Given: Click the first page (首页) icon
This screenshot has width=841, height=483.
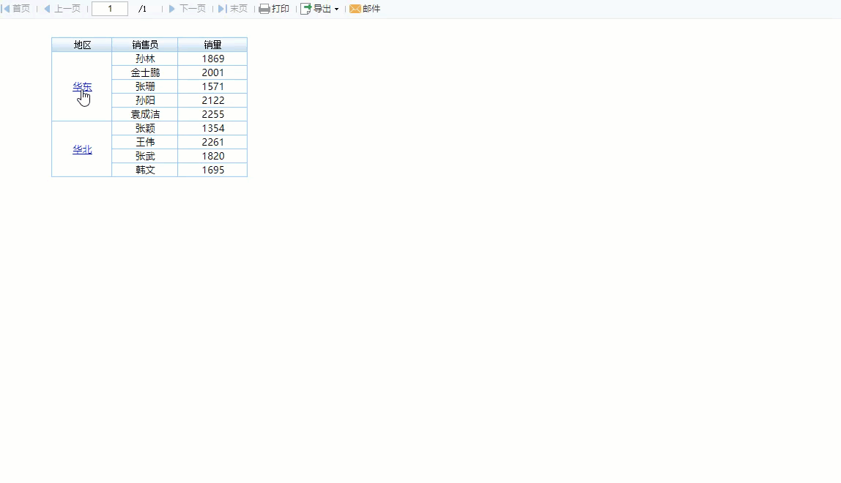Looking at the screenshot, I should 6,9.
